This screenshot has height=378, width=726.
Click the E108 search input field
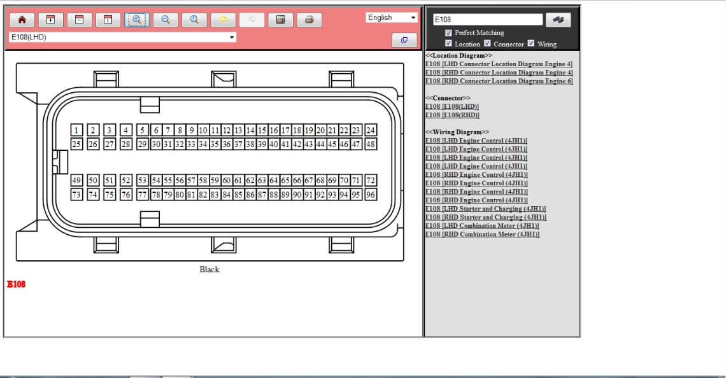487,20
